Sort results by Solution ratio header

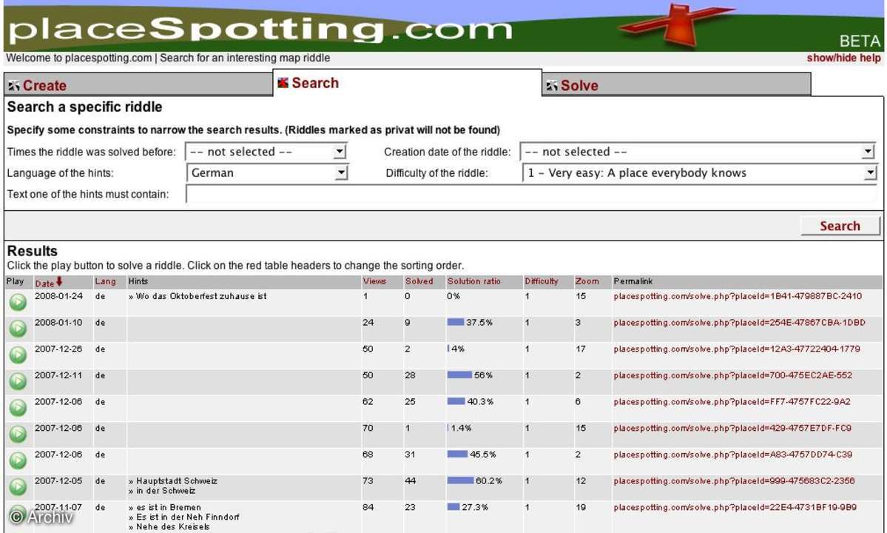[x=474, y=281]
